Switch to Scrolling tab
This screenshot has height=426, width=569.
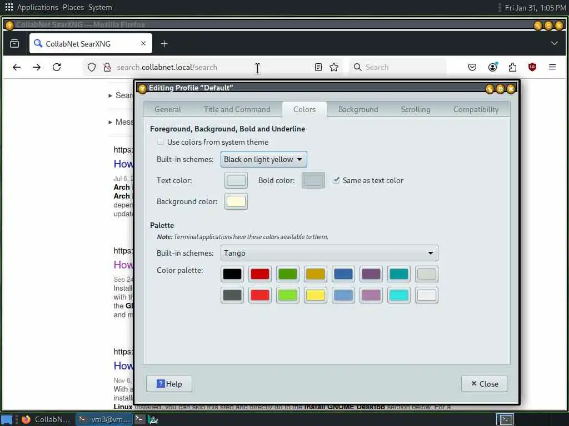(x=416, y=109)
